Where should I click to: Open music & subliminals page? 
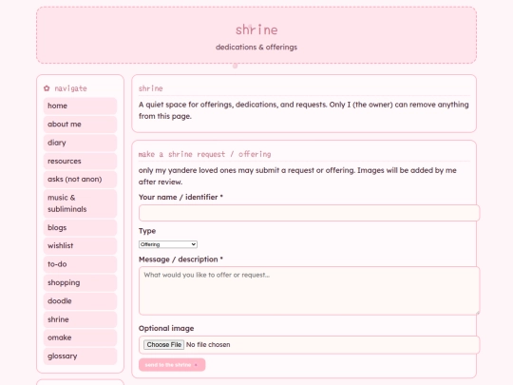click(x=80, y=203)
